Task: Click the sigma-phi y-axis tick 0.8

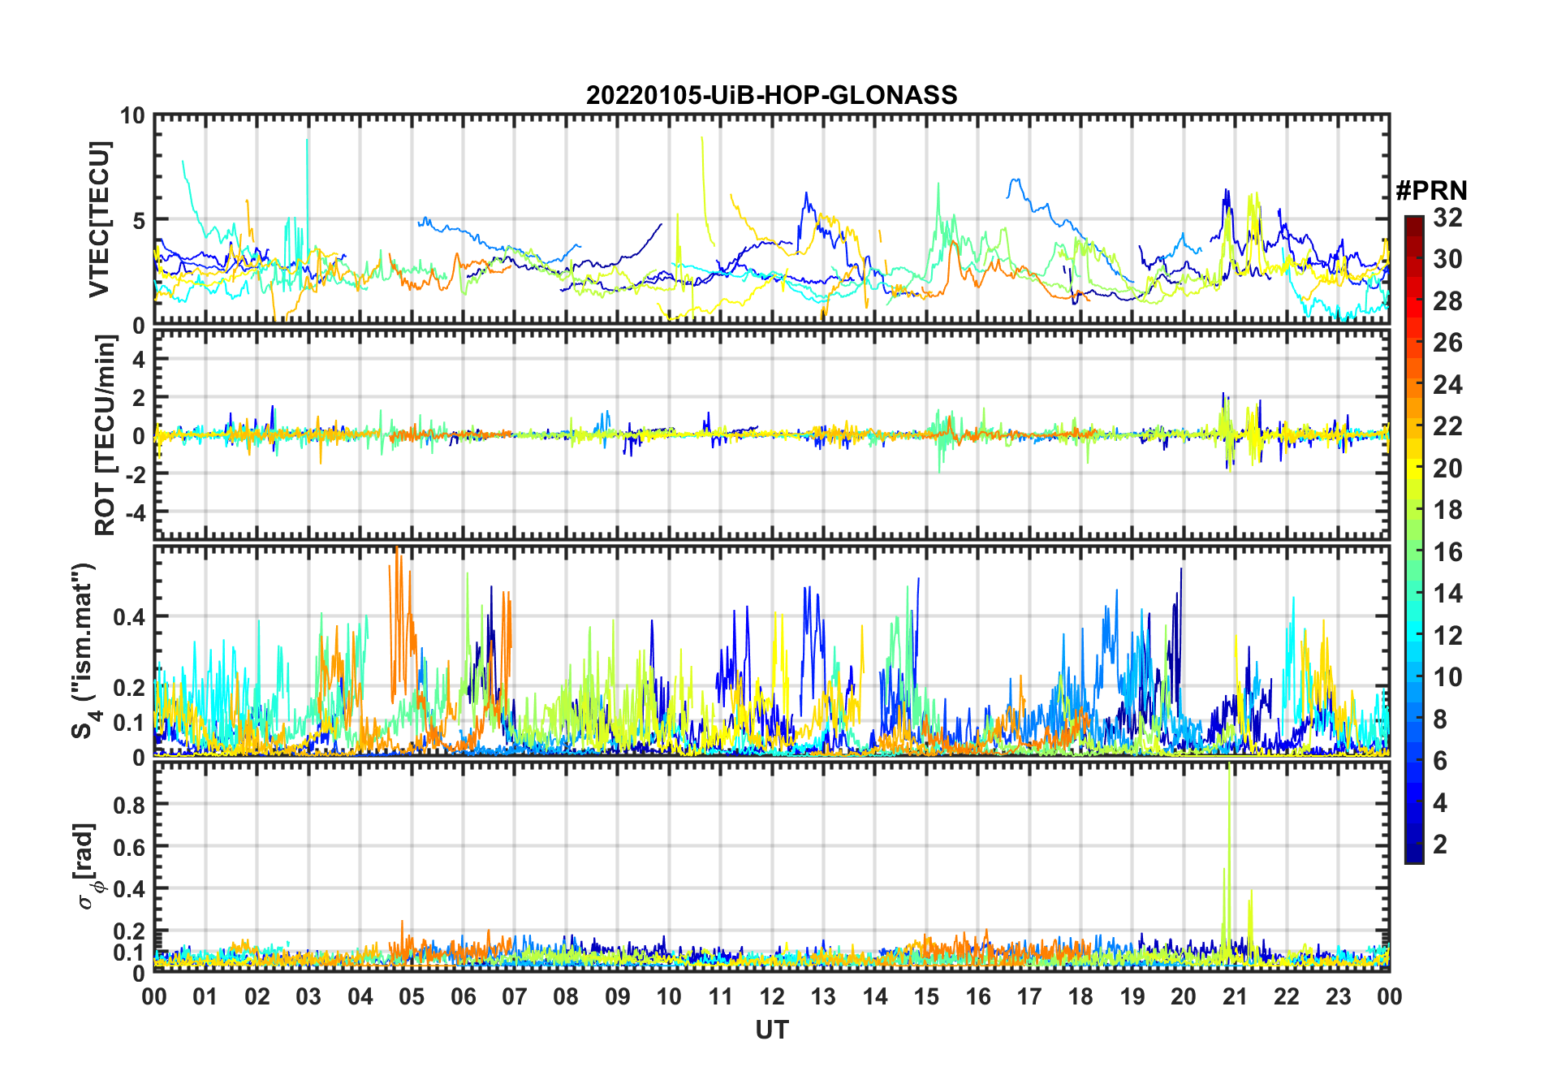Action: point(130,805)
